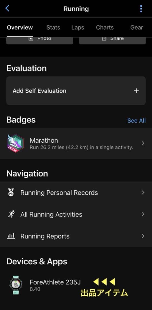Expand the Marathon badge chevron
This screenshot has width=152, height=310.
tap(143, 143)
